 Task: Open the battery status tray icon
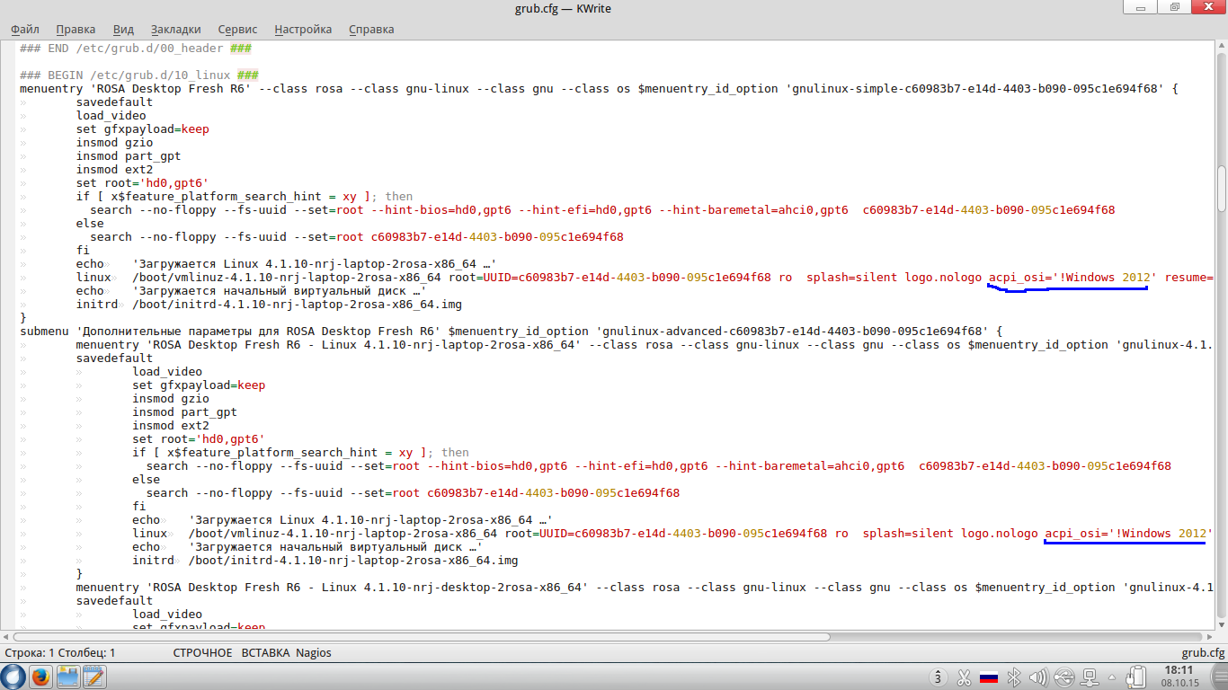tap(1136, 677)
